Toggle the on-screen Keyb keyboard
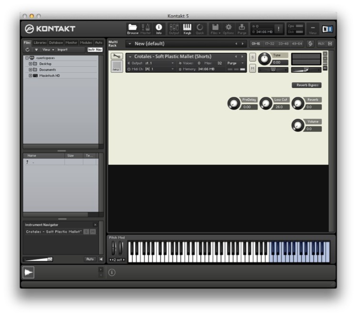The width and height of the screenshot is (357, 316). coord(187,29)
